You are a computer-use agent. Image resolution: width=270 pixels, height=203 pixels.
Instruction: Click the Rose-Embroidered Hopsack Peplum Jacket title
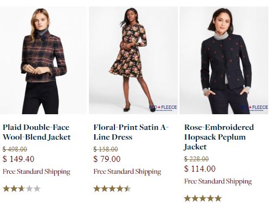click(219, 137)
